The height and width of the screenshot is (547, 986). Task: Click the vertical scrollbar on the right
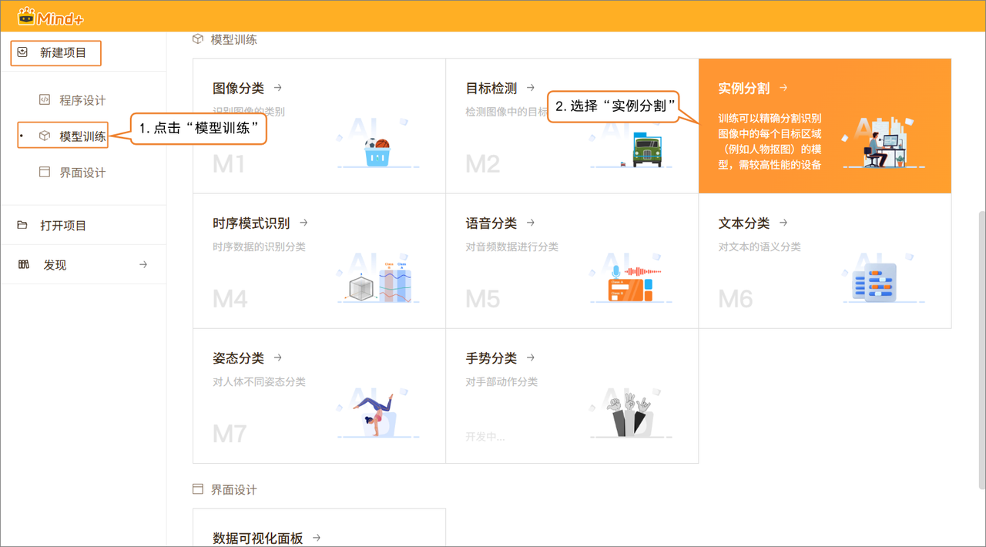[x=981, y=347]
